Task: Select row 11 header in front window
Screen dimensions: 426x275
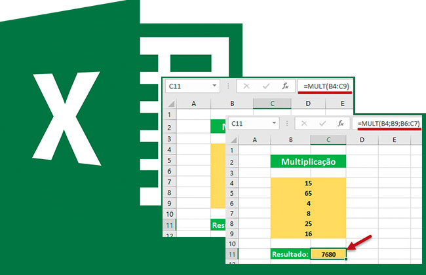Action: 232,254
